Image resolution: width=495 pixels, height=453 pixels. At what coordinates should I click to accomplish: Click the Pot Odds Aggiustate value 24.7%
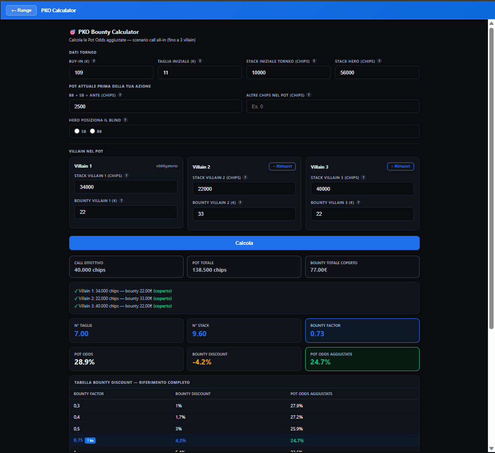coord(320,362)
